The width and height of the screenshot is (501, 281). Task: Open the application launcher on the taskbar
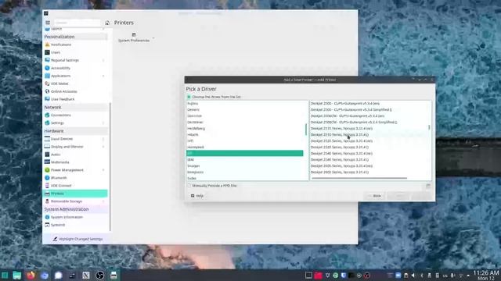point(5,276)
